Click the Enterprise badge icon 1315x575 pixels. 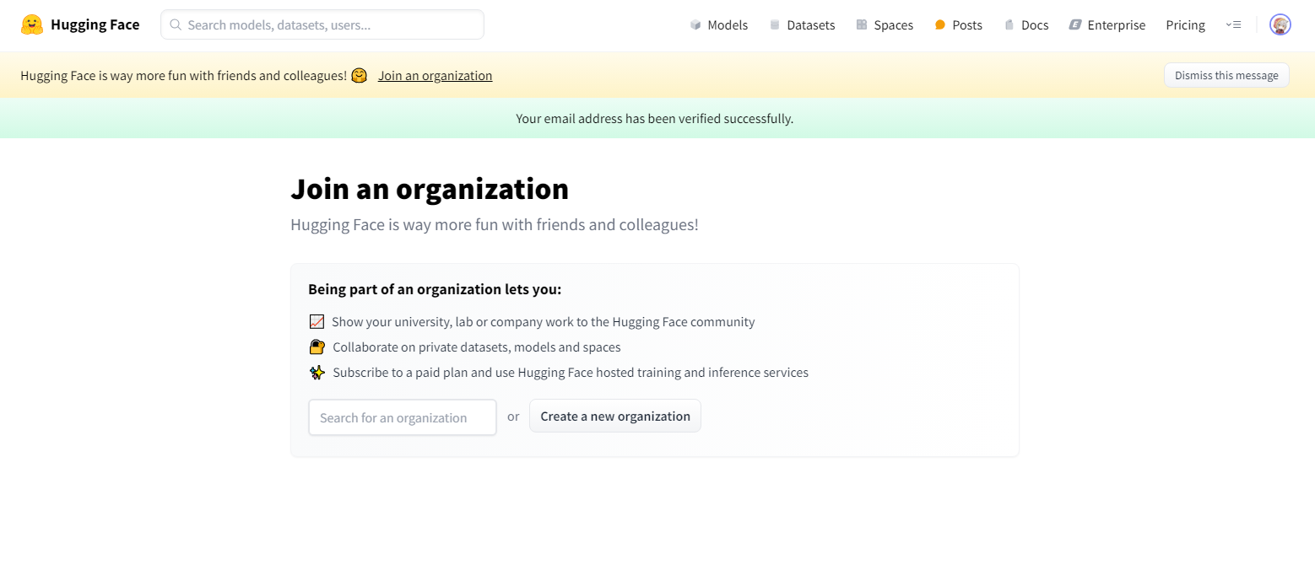tap(1075, 25)
